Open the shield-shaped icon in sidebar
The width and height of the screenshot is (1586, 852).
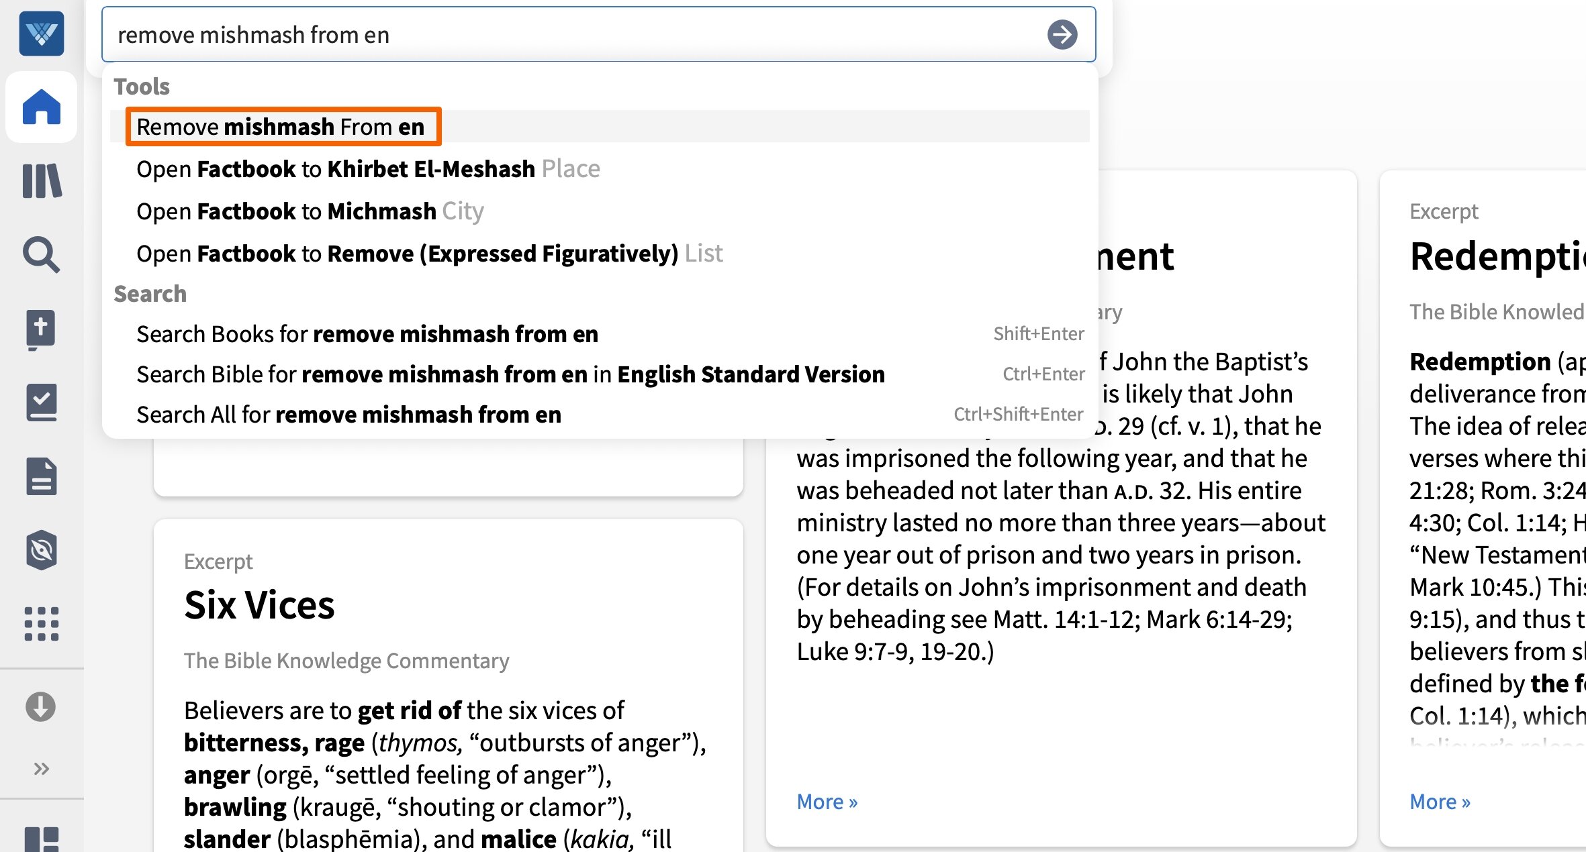42,550
